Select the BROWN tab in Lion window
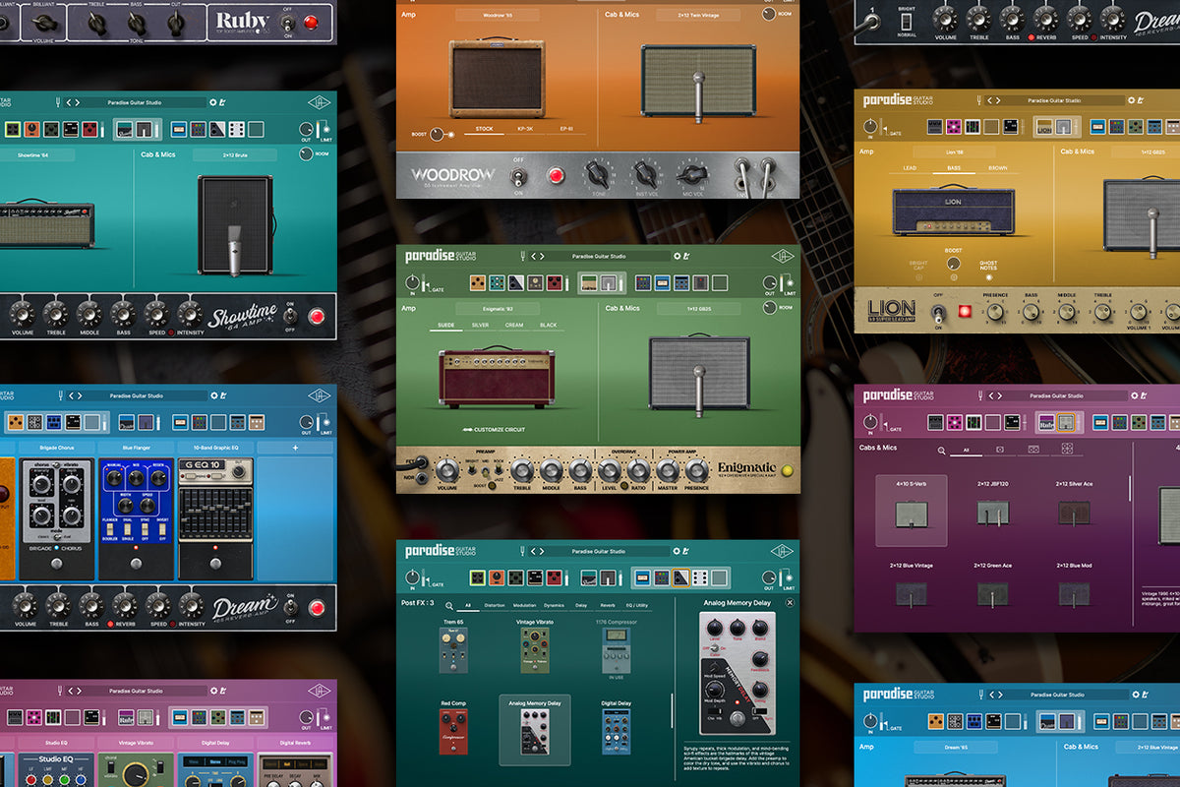 (998, 168)
